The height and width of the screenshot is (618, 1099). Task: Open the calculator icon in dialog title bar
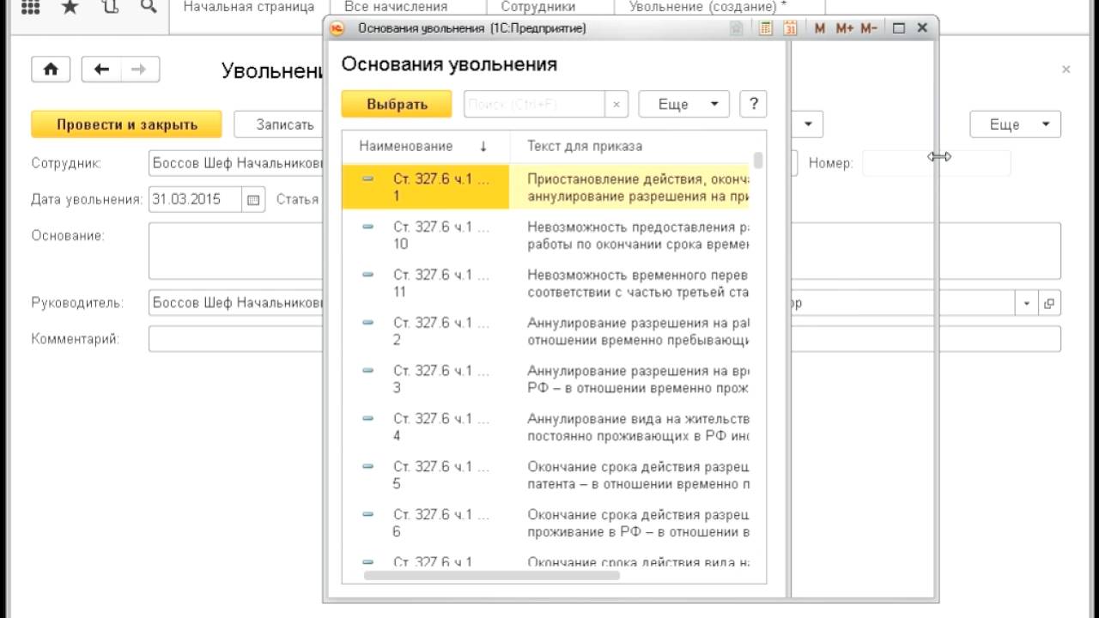[x=766, y=28]
